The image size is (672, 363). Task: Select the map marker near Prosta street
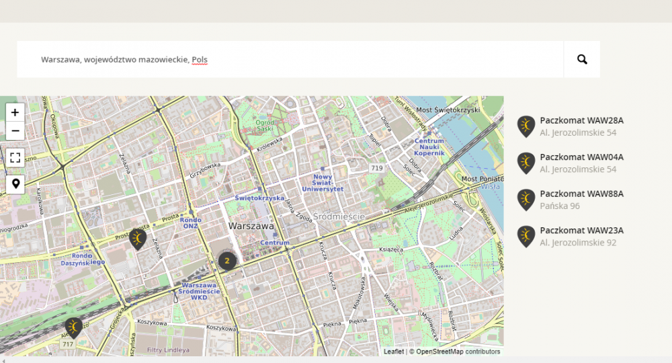pos(138,239)
